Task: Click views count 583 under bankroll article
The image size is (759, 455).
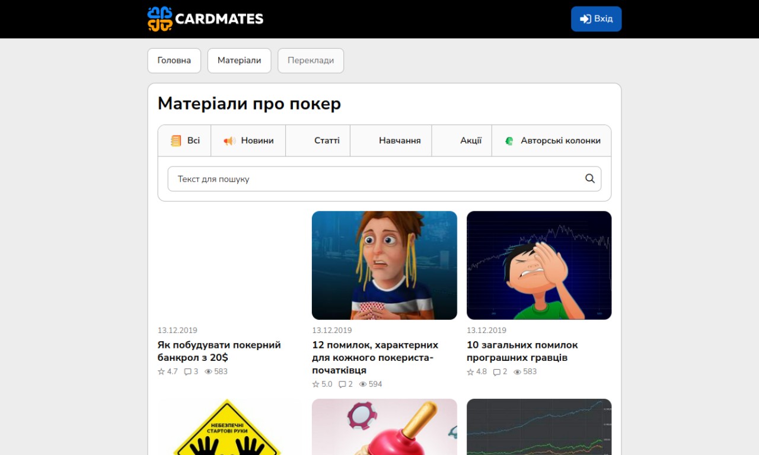Action: [x=221, y=371]
